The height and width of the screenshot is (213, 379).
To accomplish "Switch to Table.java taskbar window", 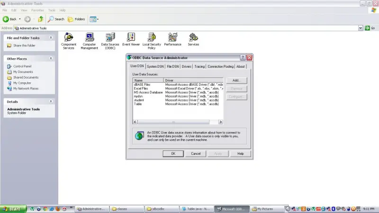I will 196,209.
